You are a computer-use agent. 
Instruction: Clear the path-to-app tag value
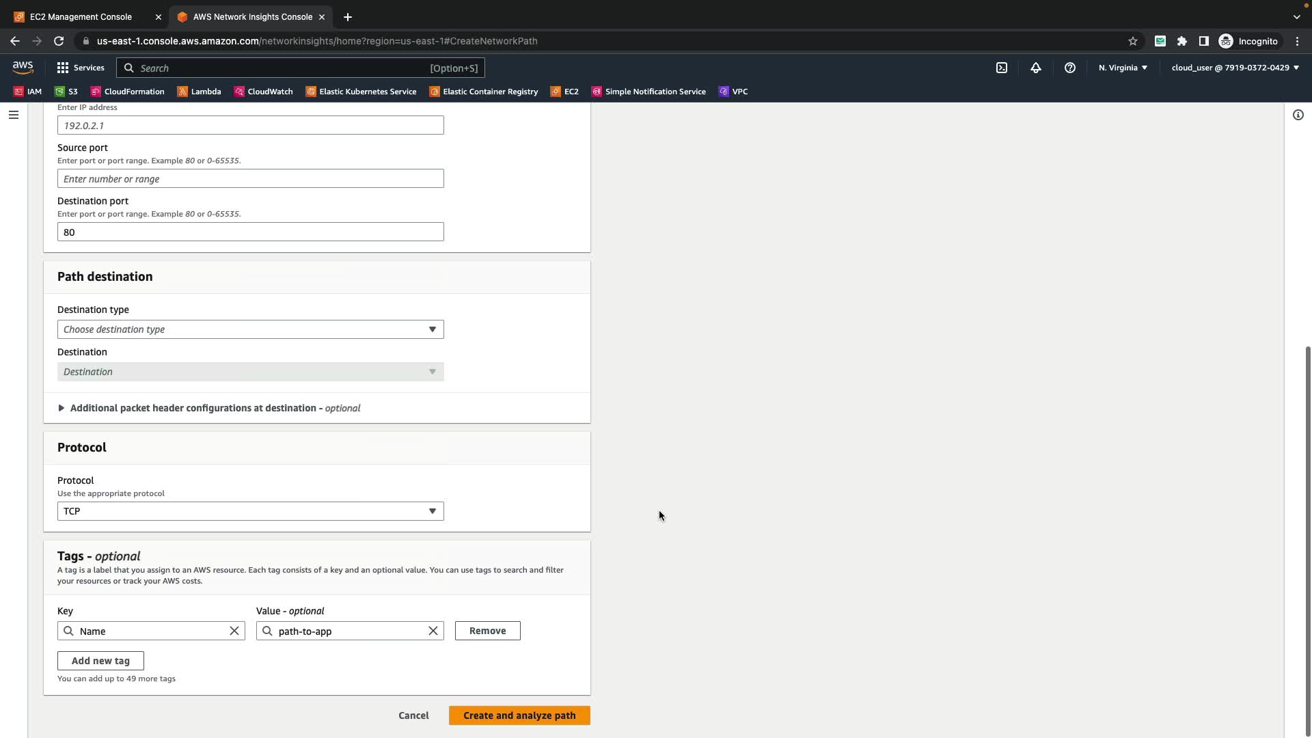433,631
